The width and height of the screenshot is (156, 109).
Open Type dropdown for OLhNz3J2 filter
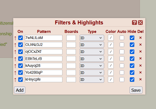pos(92,45)
